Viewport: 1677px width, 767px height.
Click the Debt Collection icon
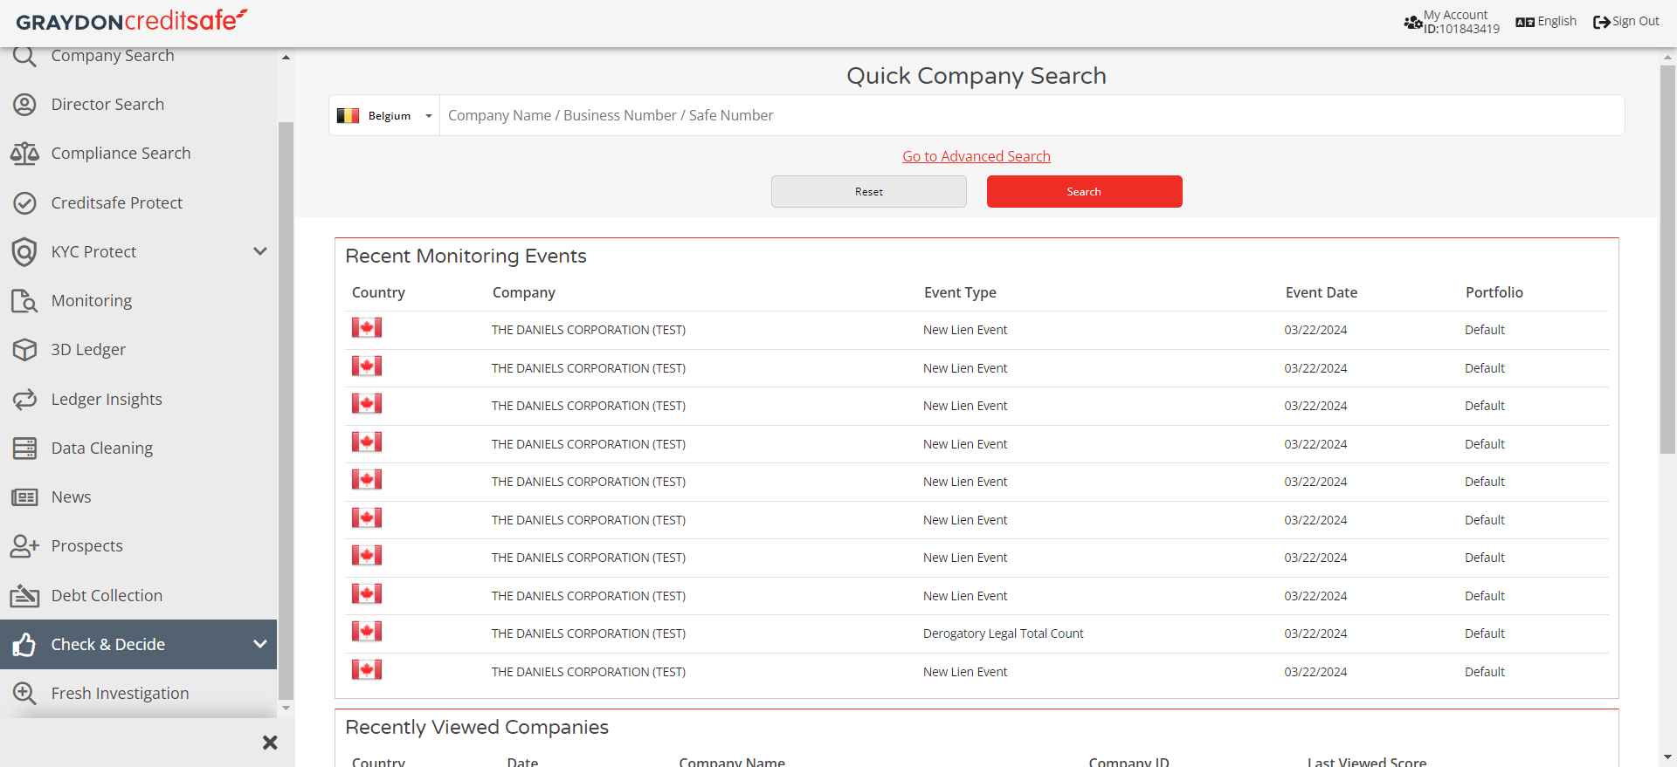pyautogui.click(x=24, y=596)
